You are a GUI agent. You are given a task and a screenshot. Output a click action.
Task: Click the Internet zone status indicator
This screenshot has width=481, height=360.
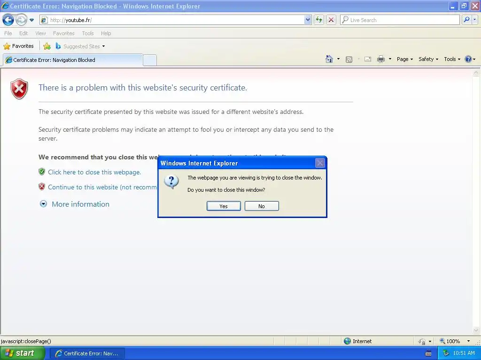(357, 341)
